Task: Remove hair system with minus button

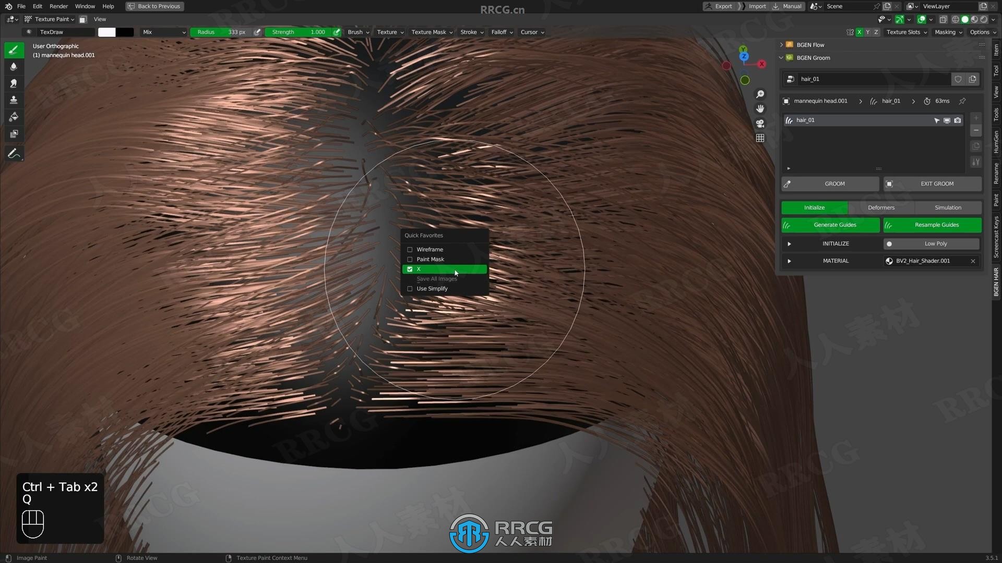Action: point(976,131)
